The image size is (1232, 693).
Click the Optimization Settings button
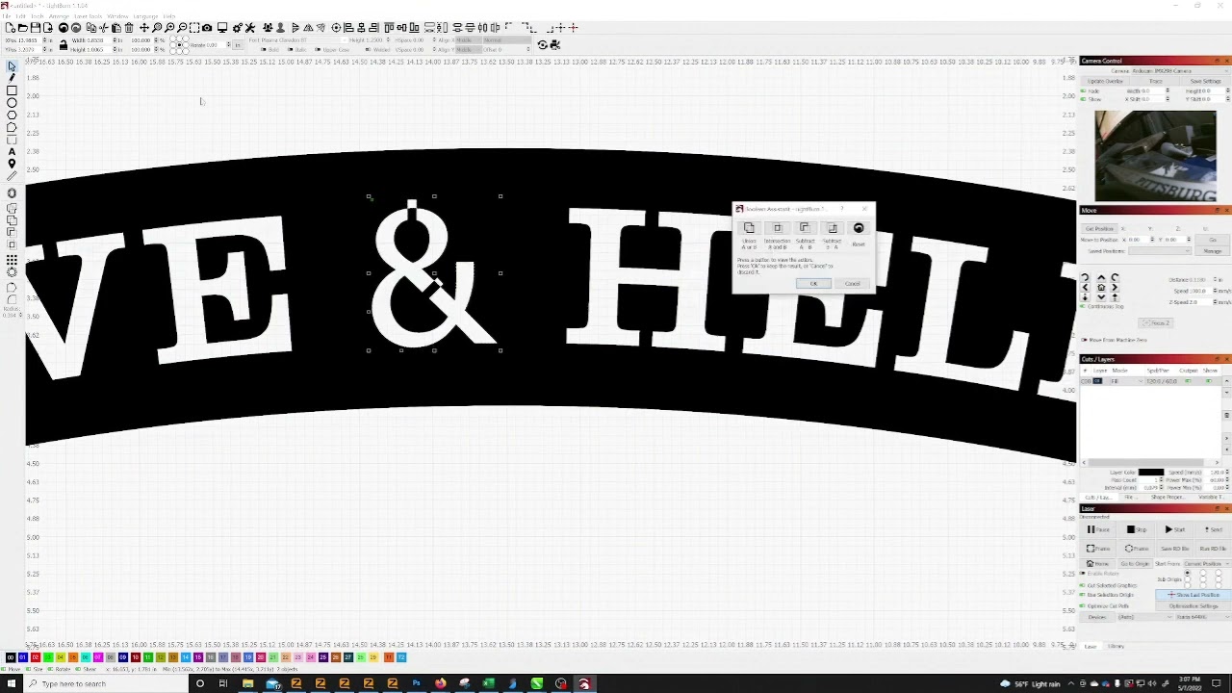click(x=1193, y=606)
